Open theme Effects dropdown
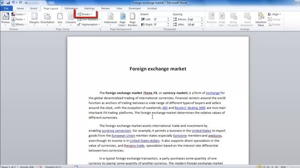Image resolution: width=300 pixels, height=168 pixels. (19, 24)
